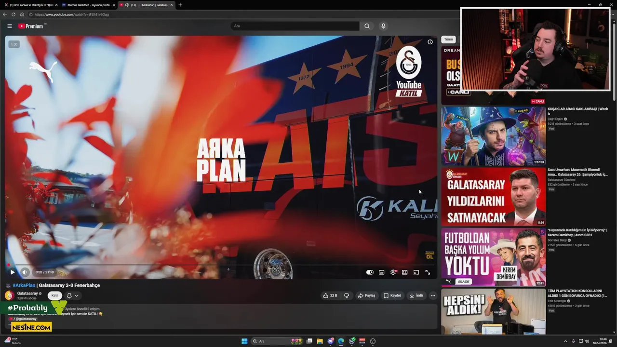
Task: Open Discord from the taskbar
Action: [x=330, y=341]
